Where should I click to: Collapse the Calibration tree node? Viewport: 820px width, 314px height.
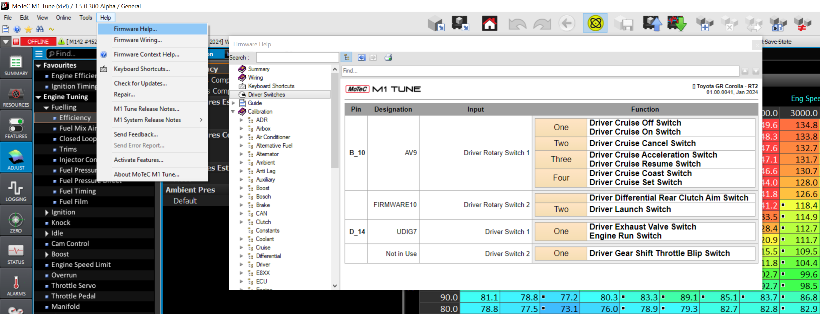tap(233, 112)
